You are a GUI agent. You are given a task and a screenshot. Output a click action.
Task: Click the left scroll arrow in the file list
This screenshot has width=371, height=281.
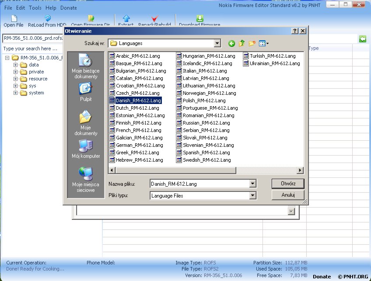(112, 170)
